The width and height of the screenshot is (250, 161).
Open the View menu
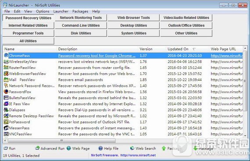coord(28,11)
